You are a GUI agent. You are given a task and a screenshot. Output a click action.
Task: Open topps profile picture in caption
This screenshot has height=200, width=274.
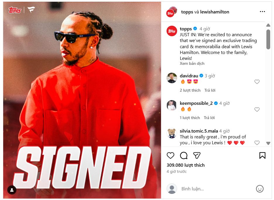tap(172, 31)
